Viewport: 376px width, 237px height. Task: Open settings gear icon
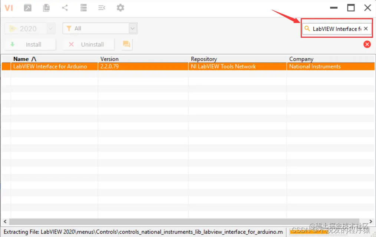121,8
